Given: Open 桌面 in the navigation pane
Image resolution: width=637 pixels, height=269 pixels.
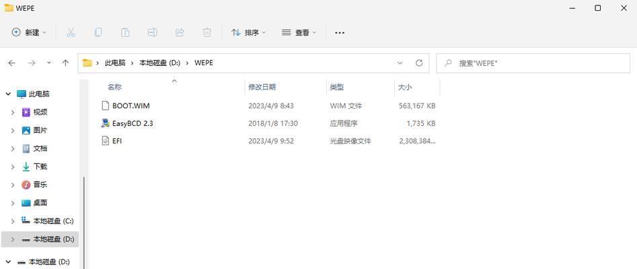Looking at the screenshot, I should 40,203.
